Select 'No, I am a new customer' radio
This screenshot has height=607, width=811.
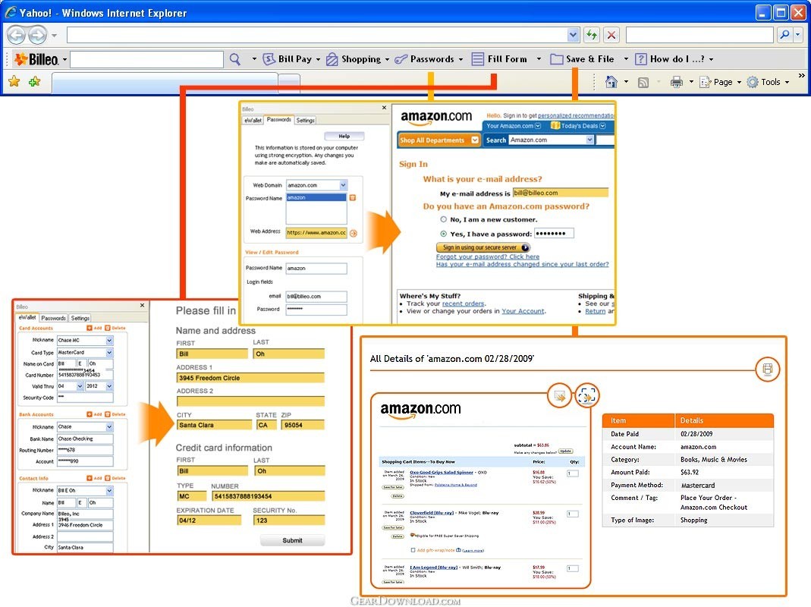pyautogui.click(x=443, y=219)
